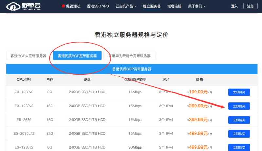
Task: Click the 野草云 logo icon
Action: [12, 6]
